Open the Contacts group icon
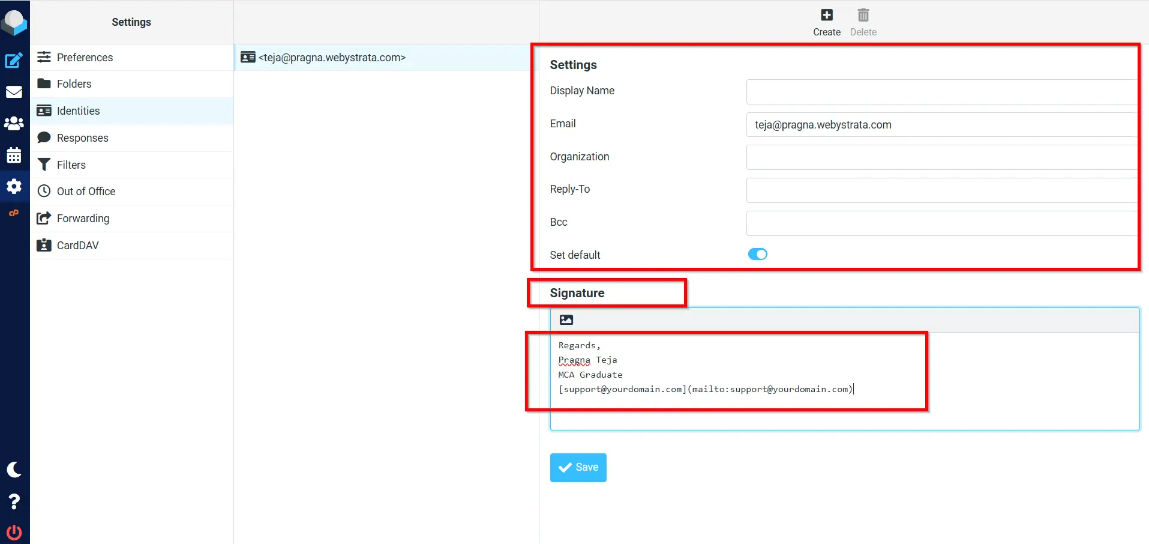 (x=14, y=124)
